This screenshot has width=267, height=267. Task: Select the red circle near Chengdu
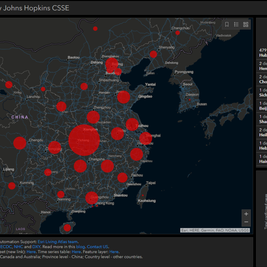(x=20, y=143)
